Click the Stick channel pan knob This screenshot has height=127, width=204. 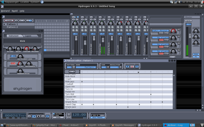click(84, 23)
